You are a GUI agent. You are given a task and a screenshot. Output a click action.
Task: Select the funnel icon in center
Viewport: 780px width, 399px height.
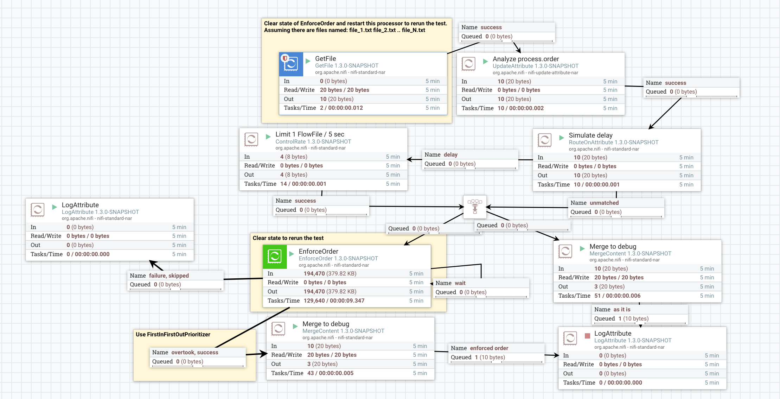pyautogui.click(x=475, y=207)
